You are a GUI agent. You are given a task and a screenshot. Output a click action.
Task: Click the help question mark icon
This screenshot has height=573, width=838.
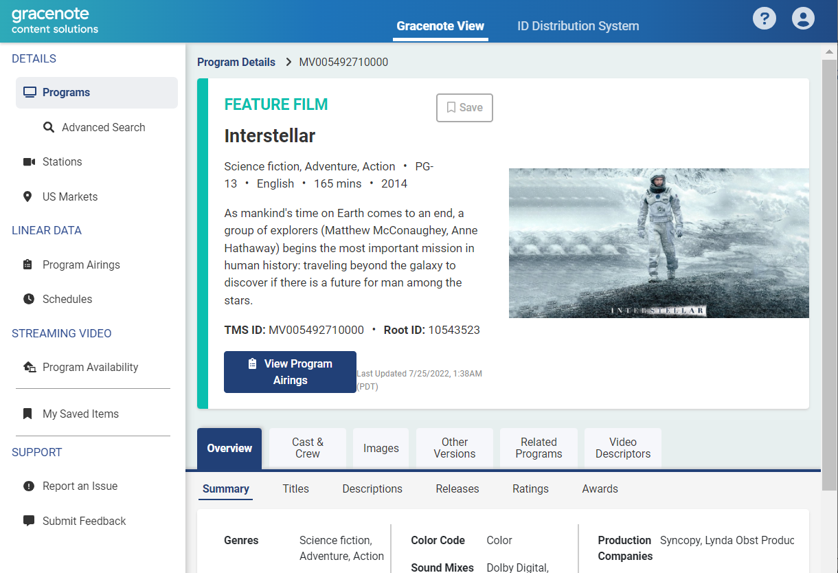tap(764, 18)
